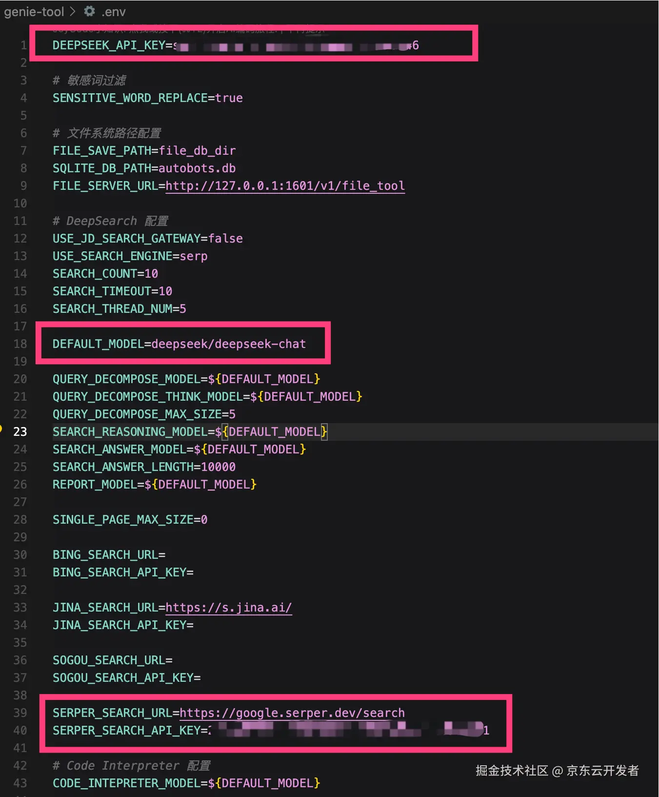Open the google.serper.dev/search URL link
659x797 pixels.
tap(292, 713)
